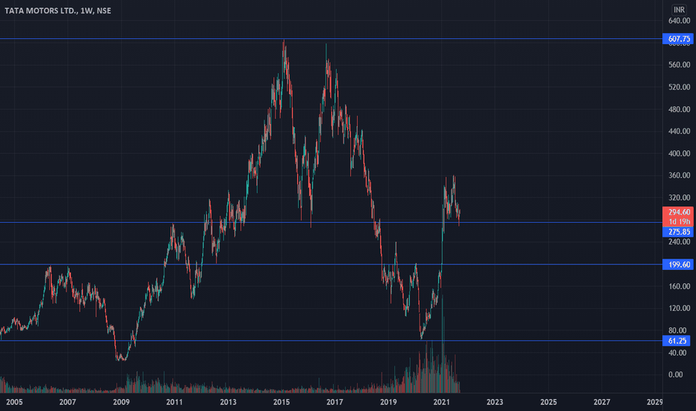This screenshot has height=411, width=696.
Task: Click the 440.00 price axis label
Action: [679, 131]
